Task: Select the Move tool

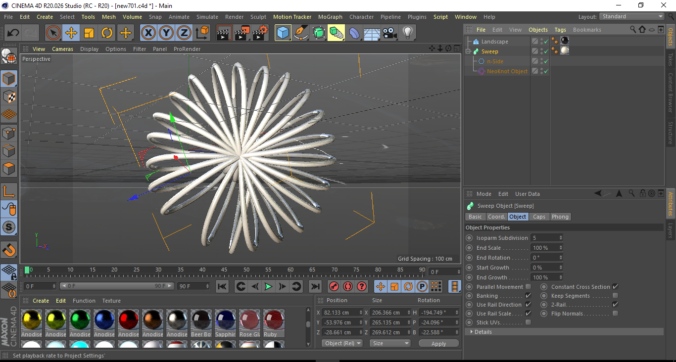Action: (x=71, y=33)
